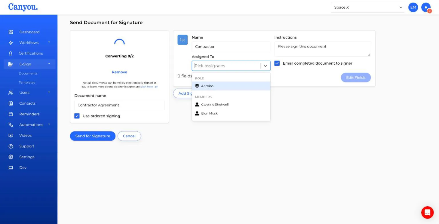Expand the Workflows submenu arrow

[49, 42]
